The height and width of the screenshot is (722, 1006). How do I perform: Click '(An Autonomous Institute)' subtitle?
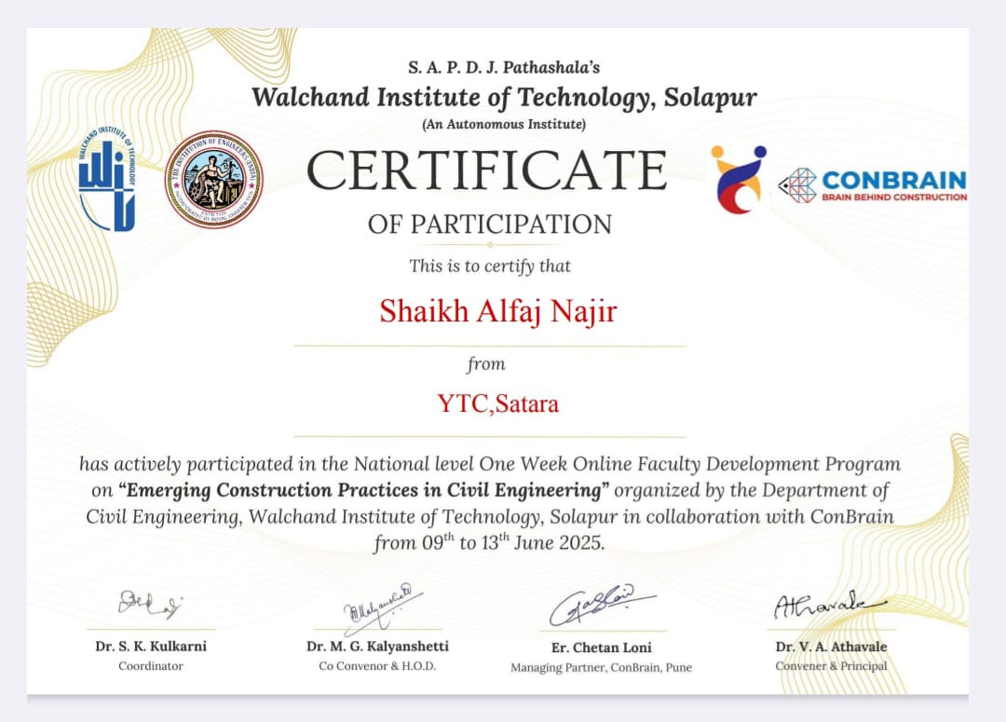pos(504,125)
